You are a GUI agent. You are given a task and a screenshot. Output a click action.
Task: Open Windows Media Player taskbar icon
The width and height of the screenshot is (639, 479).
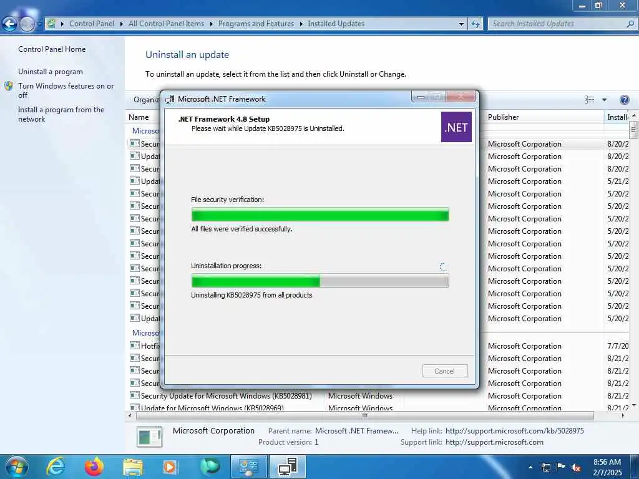pyautogui.click(x=170, y=467)
